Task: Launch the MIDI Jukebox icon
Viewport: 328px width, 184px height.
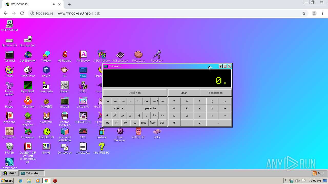Action: point(120,56)
